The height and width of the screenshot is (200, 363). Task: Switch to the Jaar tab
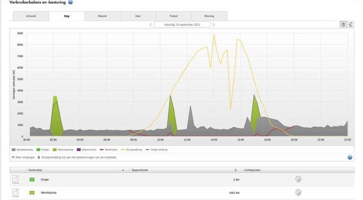pyautogui.click(x=138, y=16)
